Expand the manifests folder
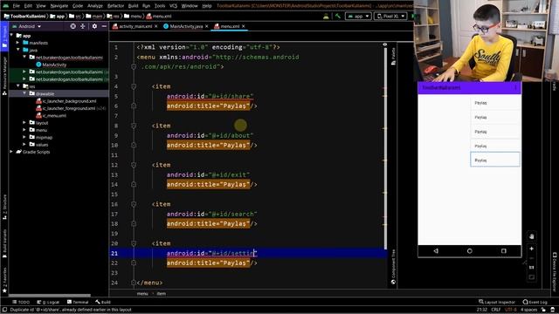This screenshot has height=314, width=559. coord(17,43)
